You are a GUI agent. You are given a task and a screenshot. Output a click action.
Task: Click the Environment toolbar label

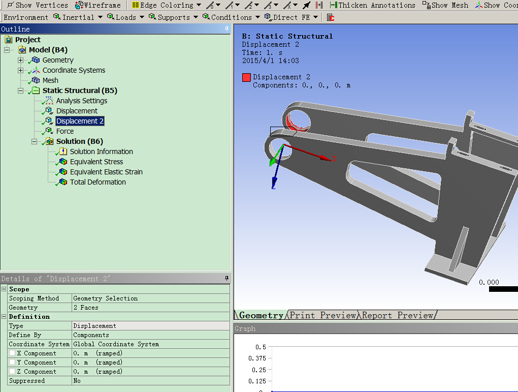click(26, 17)
